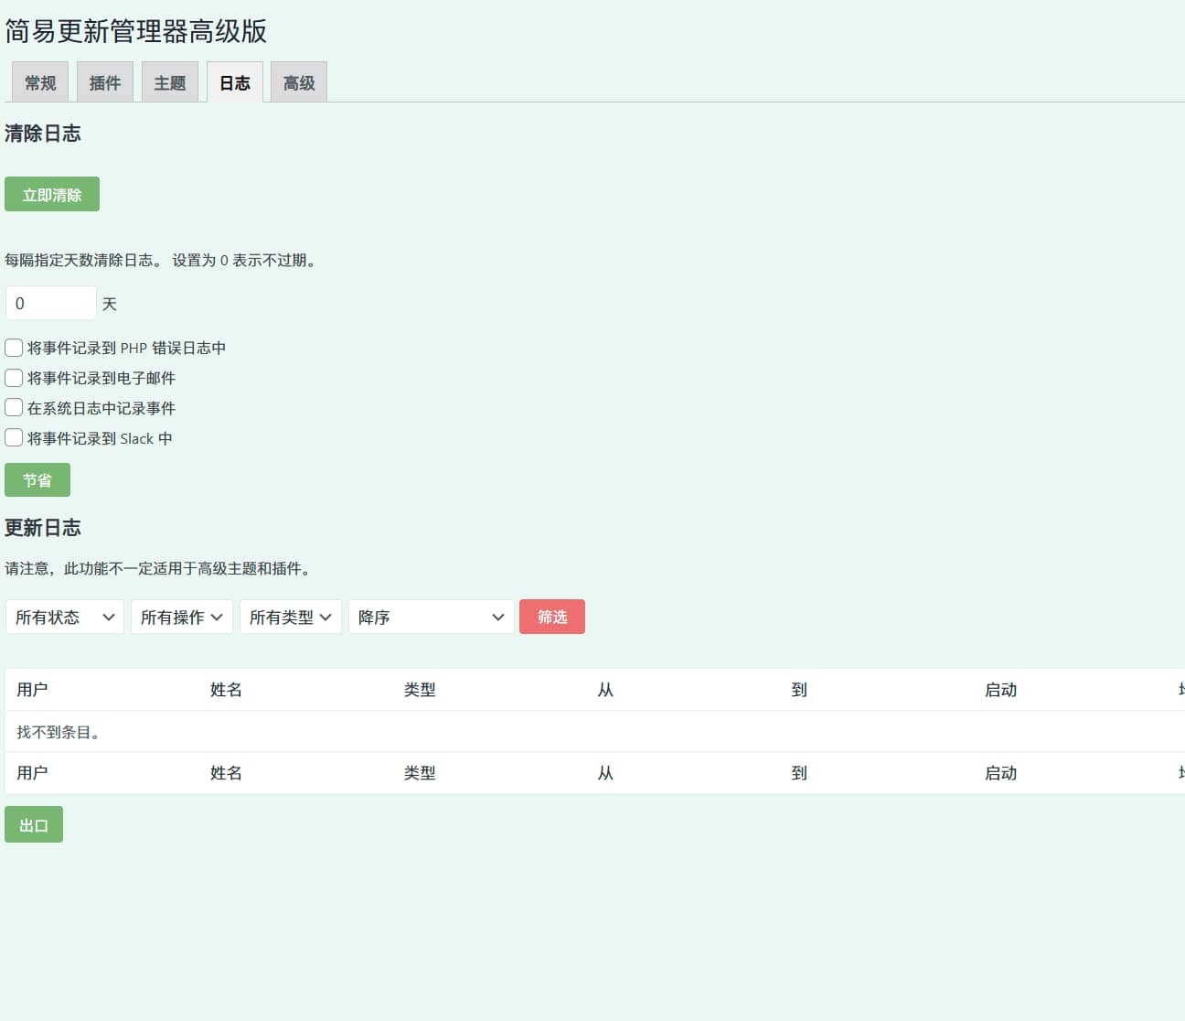Click the 用户 column header in table top

click(32, 690)
